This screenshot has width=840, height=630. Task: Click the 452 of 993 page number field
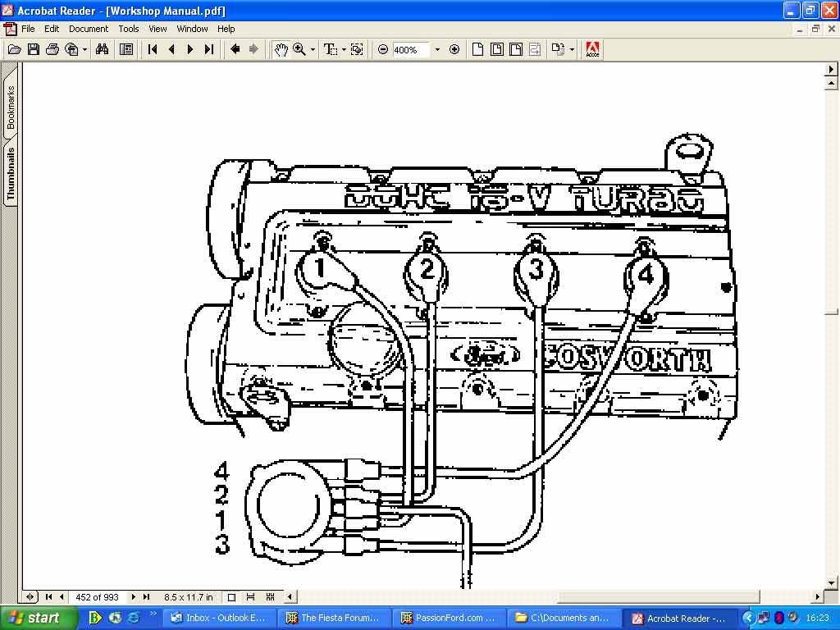[97, 597]
